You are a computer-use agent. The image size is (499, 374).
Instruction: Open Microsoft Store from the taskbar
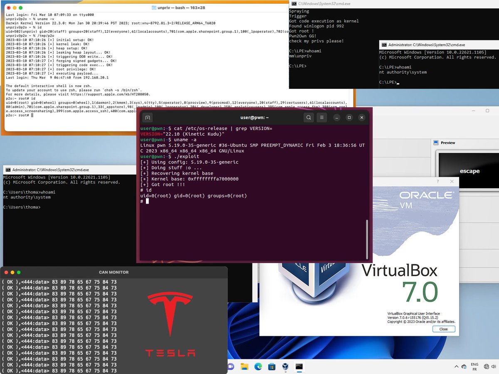coord(272,367)
